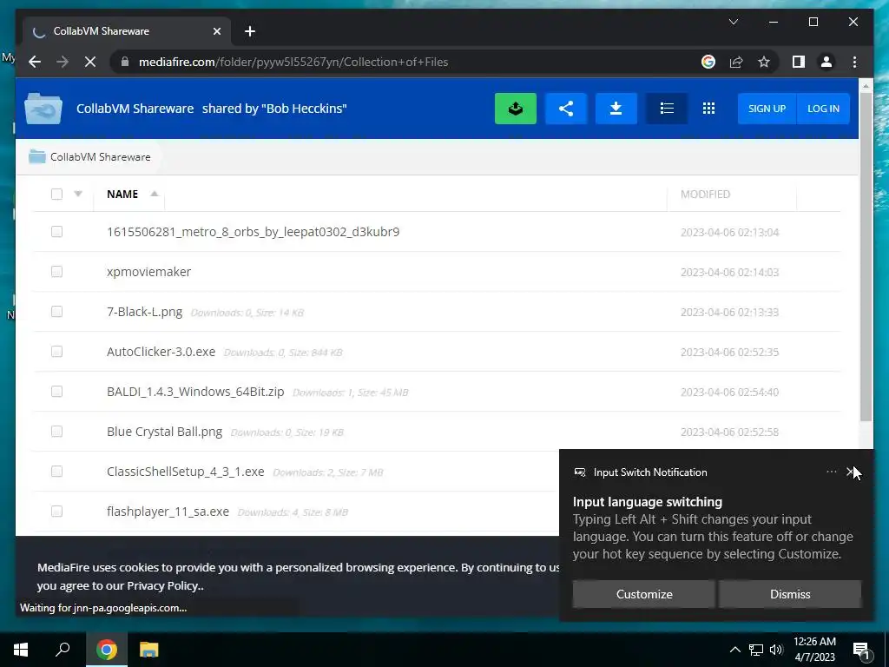Open xpmoviemaker folder
This screenshot has width=889, height=667.
pos(148,272)
